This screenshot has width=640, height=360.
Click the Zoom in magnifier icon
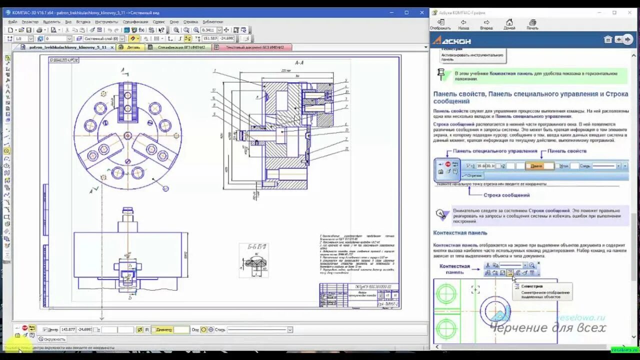pyautogui.click(x=196, y=30)
